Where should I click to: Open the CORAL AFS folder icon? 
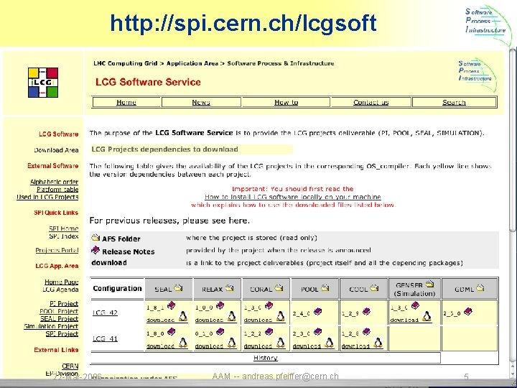coord(279,287)
